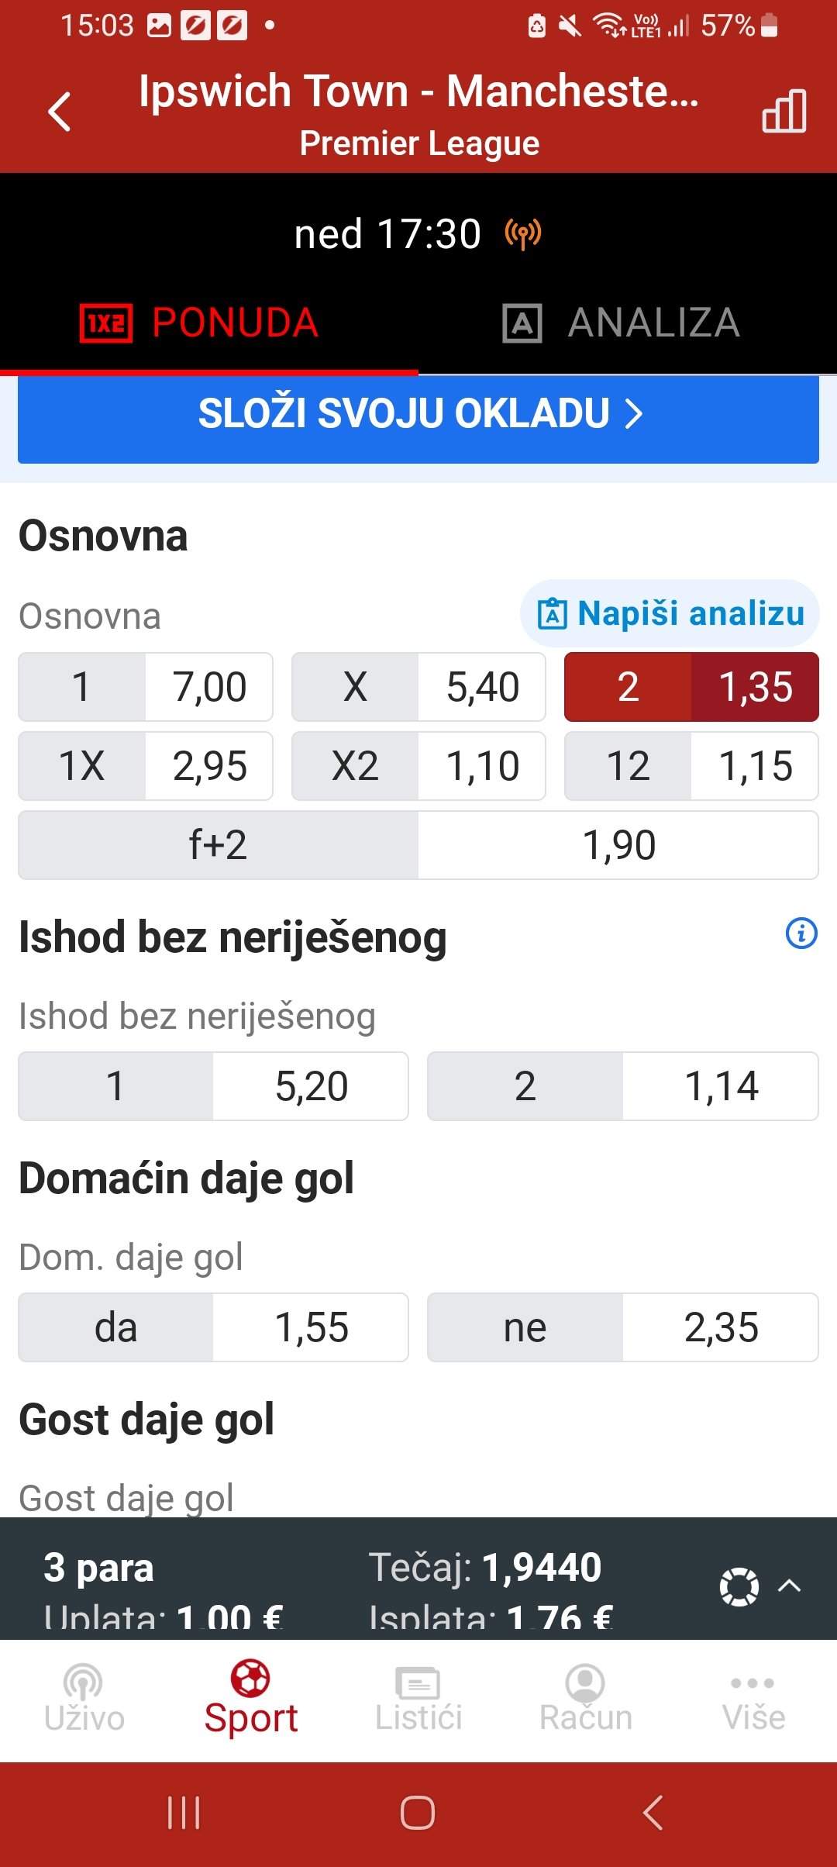Image resolution: width=837 pixels, height=1867 pixels.
Task: Open Račun account section
Action: point(586,1698)
